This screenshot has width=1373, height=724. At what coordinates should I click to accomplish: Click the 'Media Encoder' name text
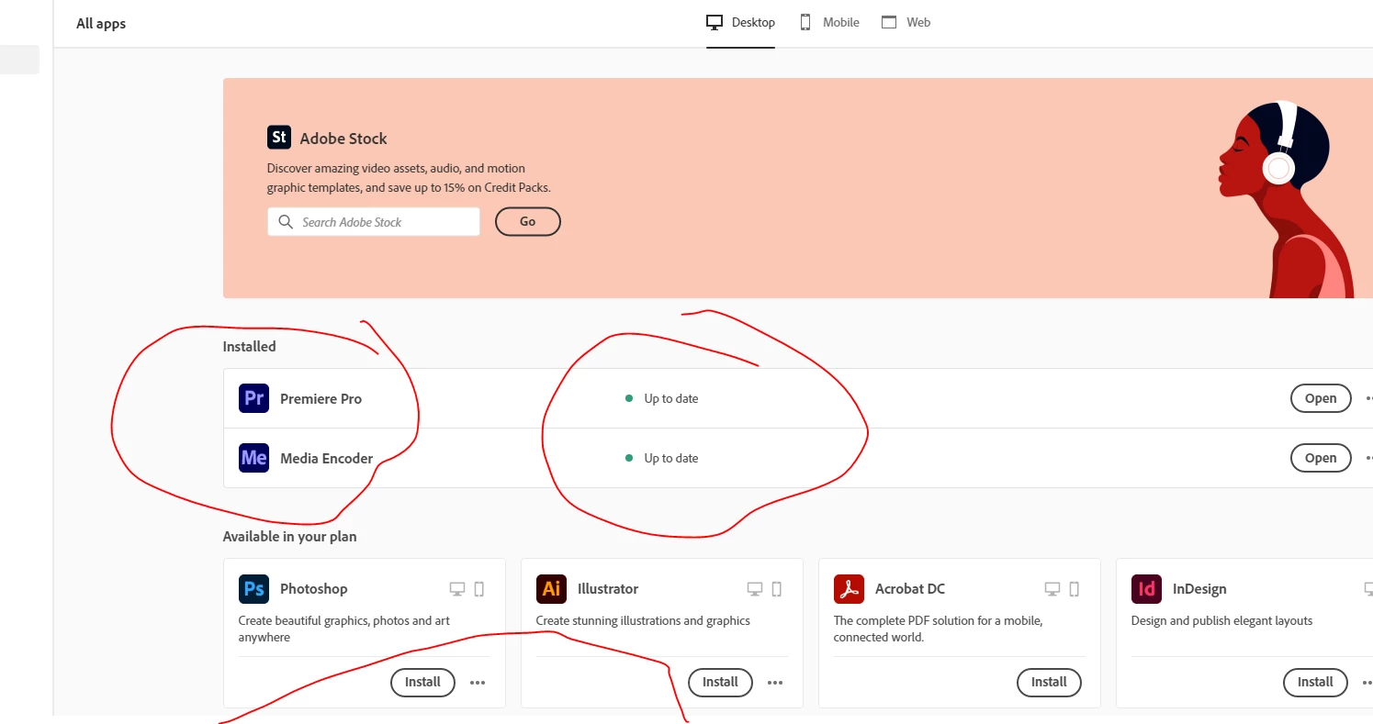pos(326,458)
